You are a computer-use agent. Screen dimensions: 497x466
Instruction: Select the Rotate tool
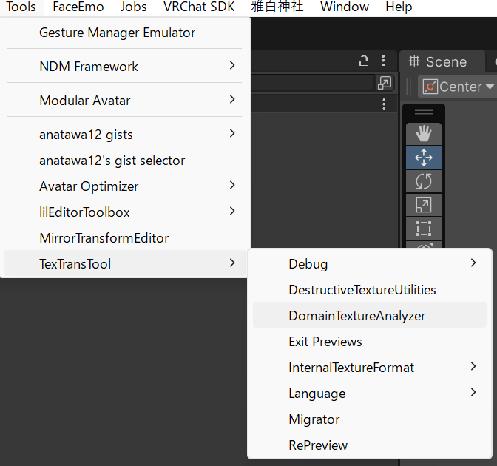pyautogui.click(x=424, y=181)
